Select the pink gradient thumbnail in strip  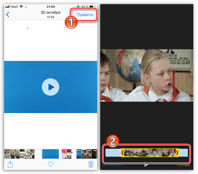64,154
